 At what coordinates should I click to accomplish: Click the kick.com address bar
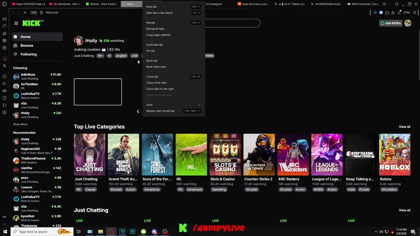(x=52, y=12)
